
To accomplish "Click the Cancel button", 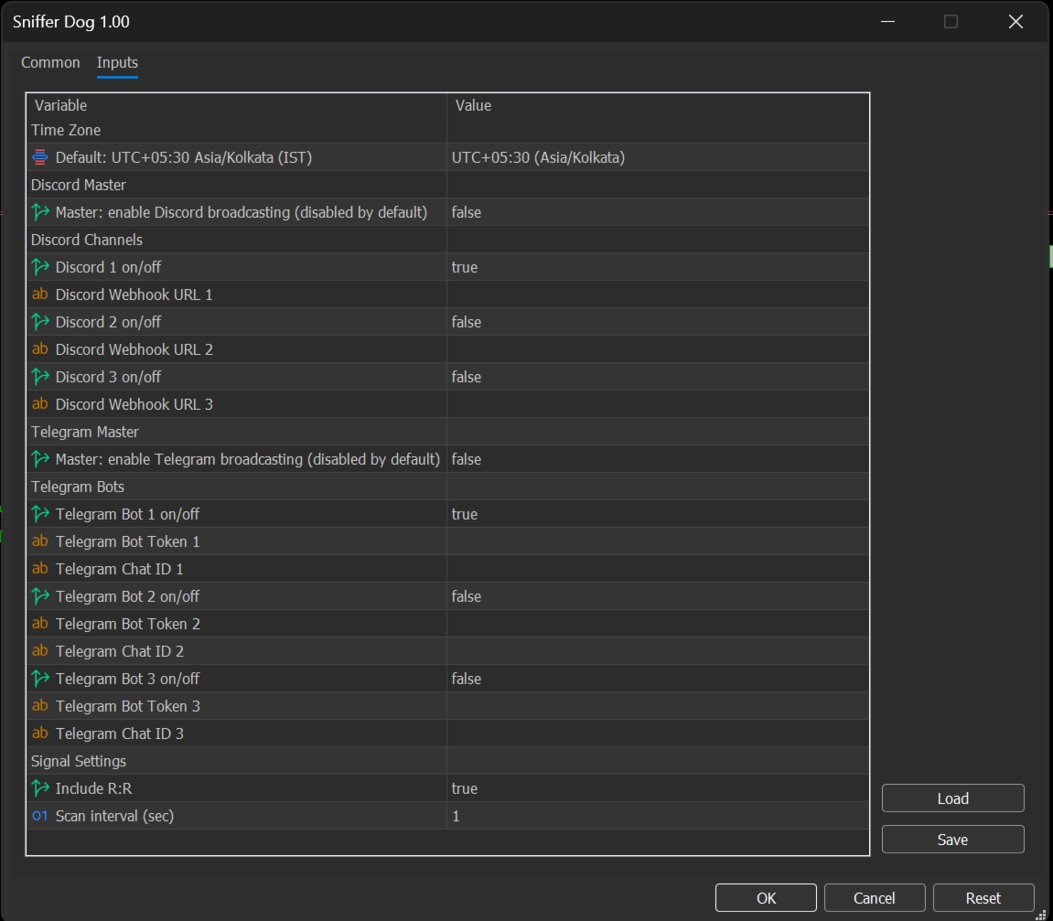I will click(x=875, y=898).
